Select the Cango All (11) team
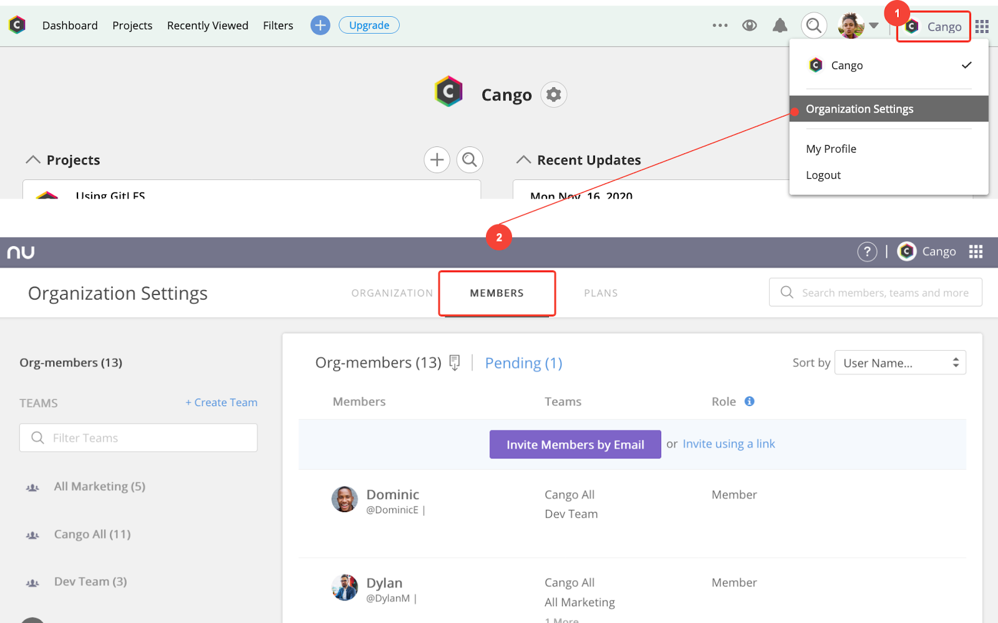 tap(92, 535)
